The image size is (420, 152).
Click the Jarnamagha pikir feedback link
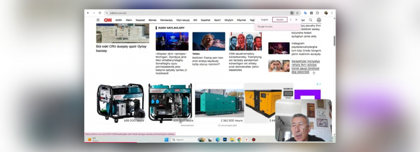click(x=227, y=125)
